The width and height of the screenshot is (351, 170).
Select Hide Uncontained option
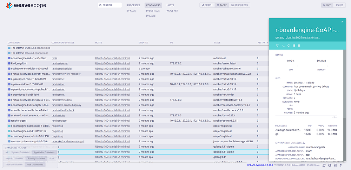35,165
